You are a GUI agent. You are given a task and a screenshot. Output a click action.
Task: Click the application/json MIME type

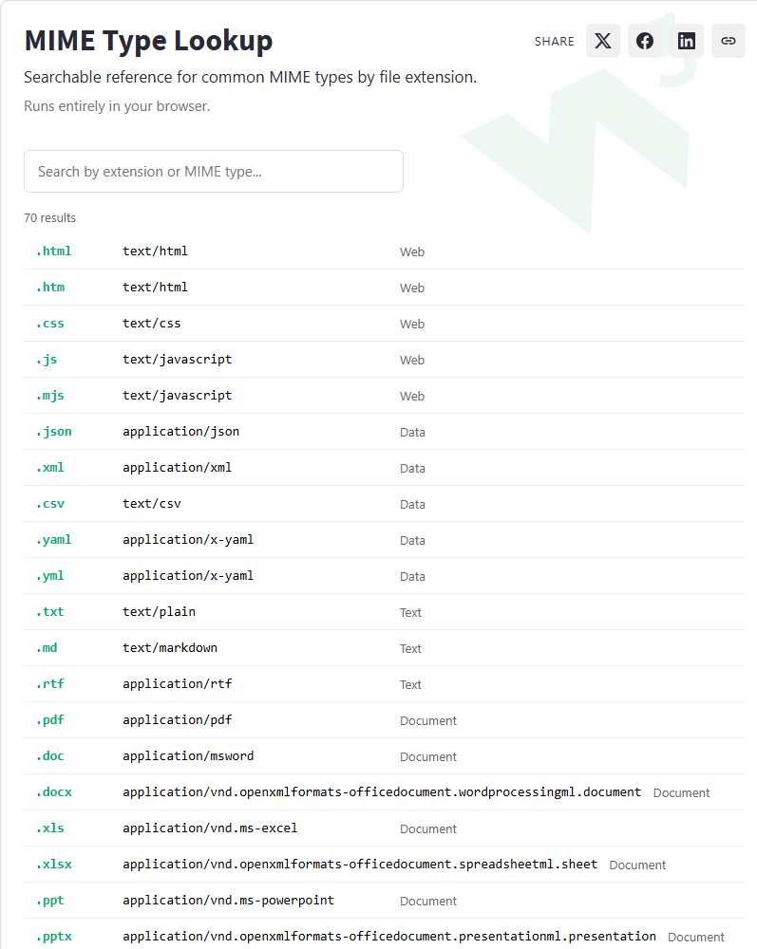pyautogui.click(x=181, y=432)
